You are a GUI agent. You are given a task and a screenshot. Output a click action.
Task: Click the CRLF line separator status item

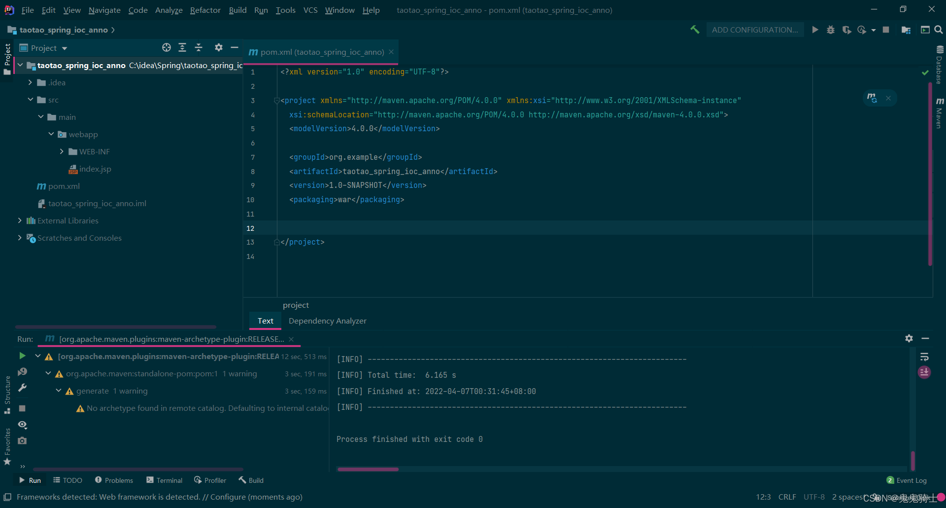pos(787,497)
